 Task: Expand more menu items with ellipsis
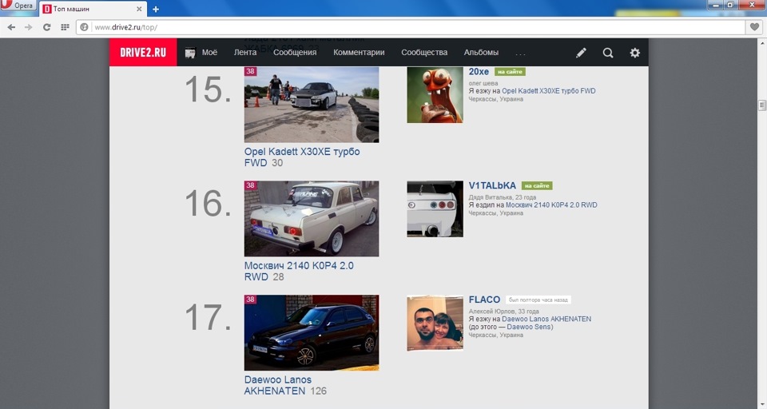click(520, 54)
